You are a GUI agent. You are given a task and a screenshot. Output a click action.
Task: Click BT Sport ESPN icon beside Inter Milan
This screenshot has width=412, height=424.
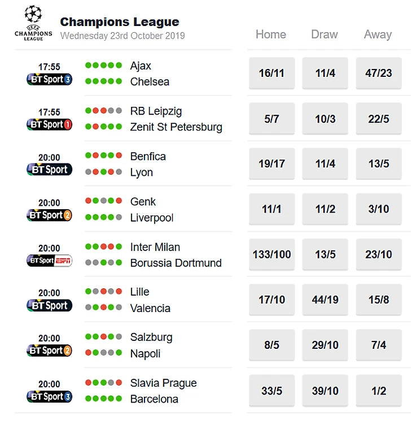point(49,261)
